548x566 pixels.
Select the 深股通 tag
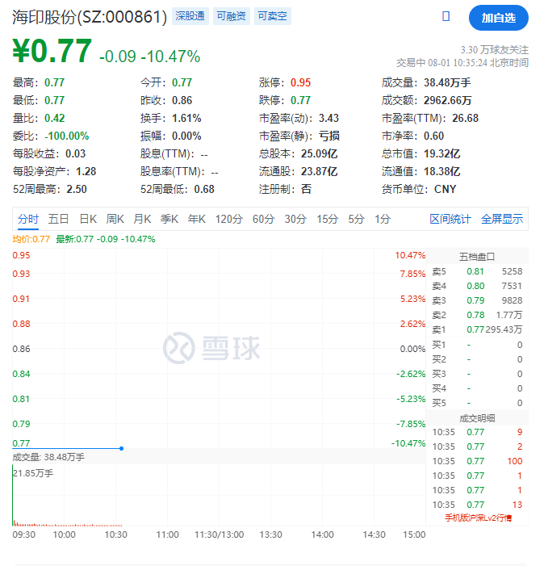point(190,16)
